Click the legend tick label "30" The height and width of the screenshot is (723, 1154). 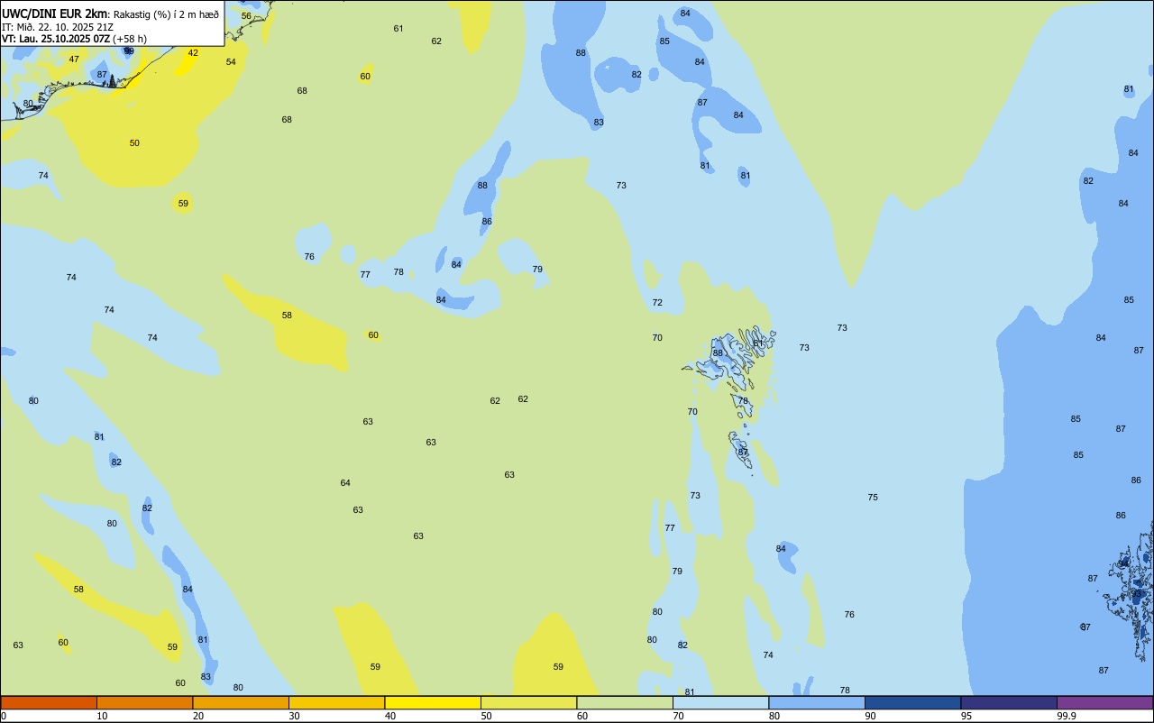pyautogui.click(x=294, y=716)
